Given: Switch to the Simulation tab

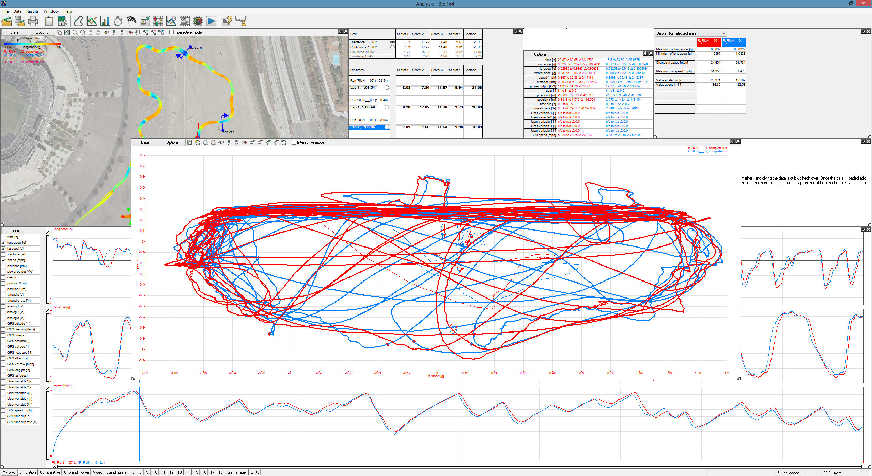Looking at the screenshot, I should point(28,472).
